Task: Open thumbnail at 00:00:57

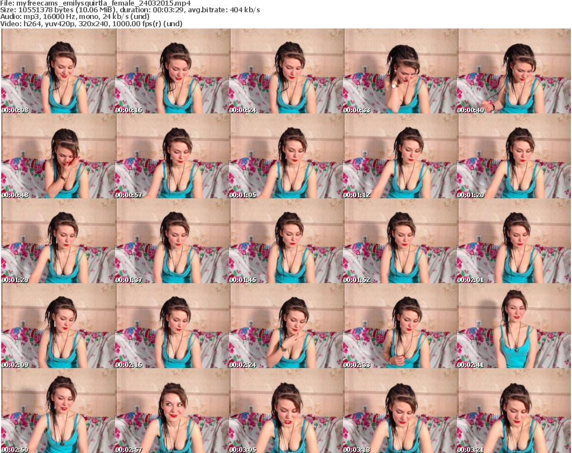Action: 172,156
